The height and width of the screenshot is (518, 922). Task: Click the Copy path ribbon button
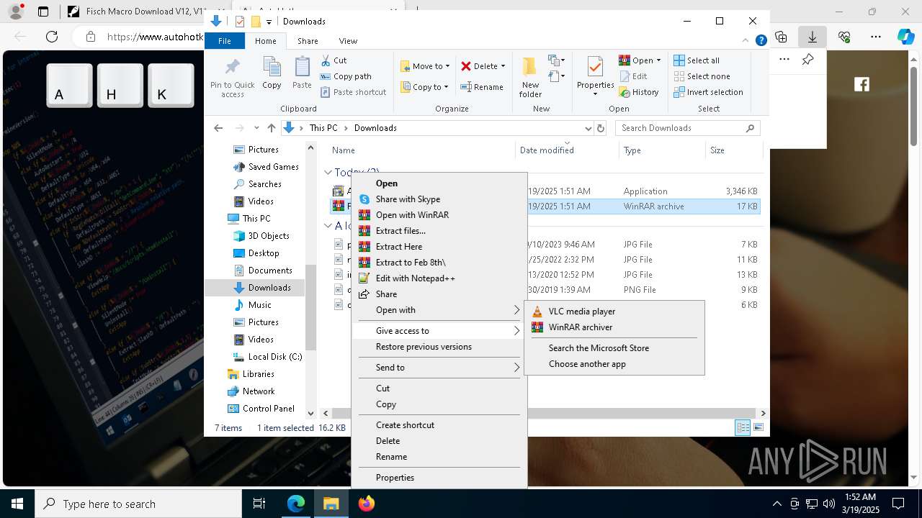click(346, 76)
